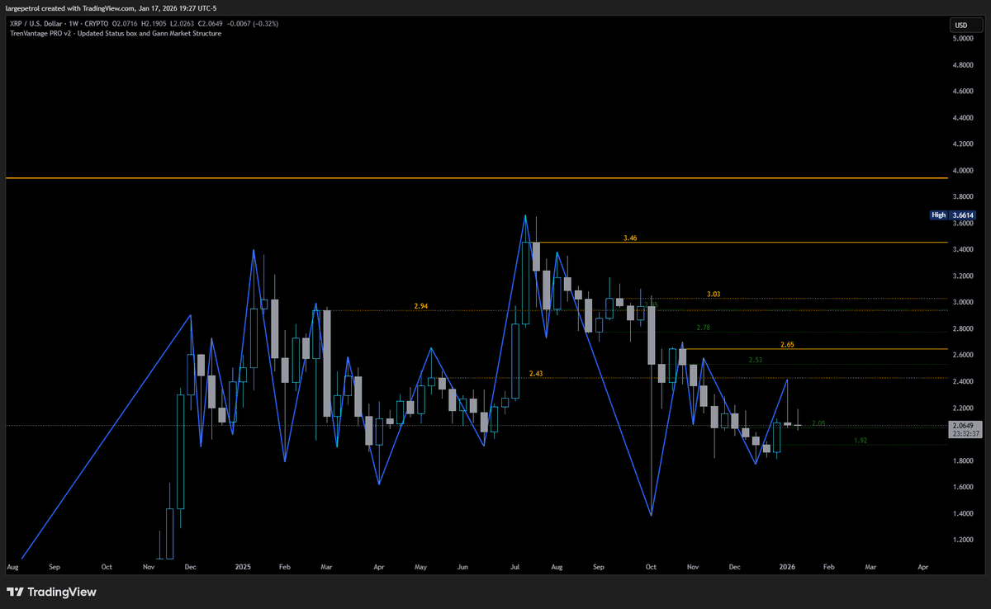Click the 4.0000 price axis label

point(964,171)
